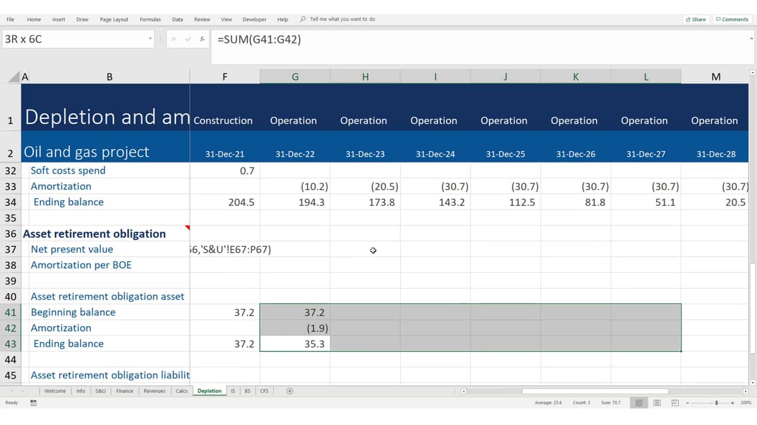Switch to the CFS sheet tab

(x=264, y=391)
